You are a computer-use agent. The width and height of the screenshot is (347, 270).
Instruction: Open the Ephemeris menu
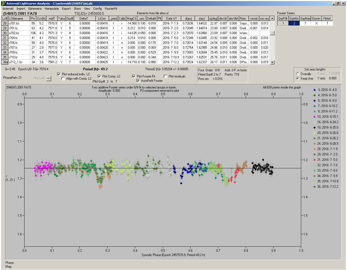pyautogui.click(x=35, y=9)
